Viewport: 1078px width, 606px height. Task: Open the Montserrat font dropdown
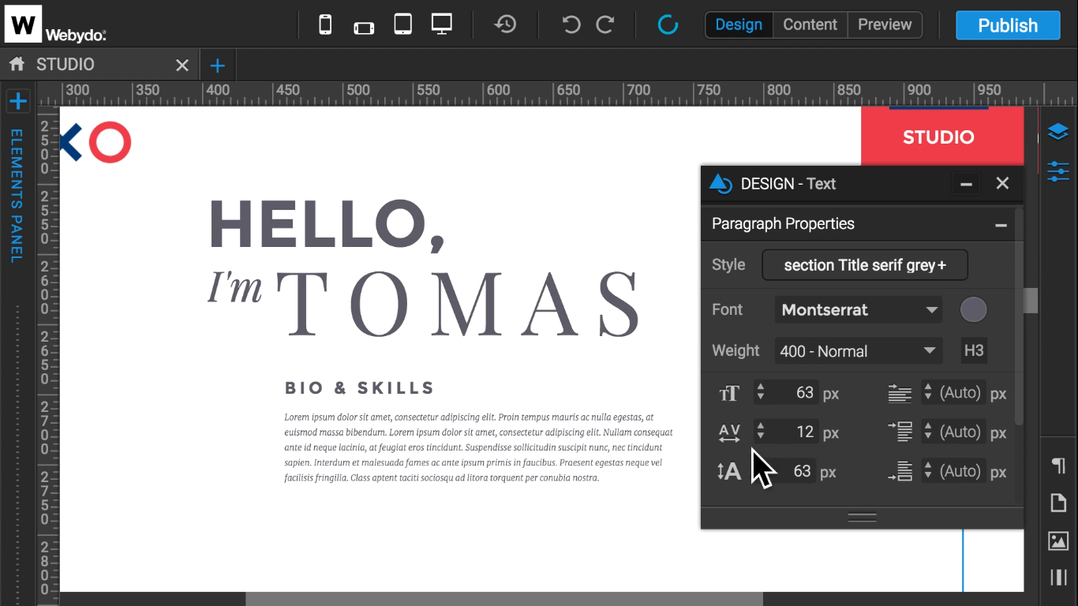click(x=859, y=310)
